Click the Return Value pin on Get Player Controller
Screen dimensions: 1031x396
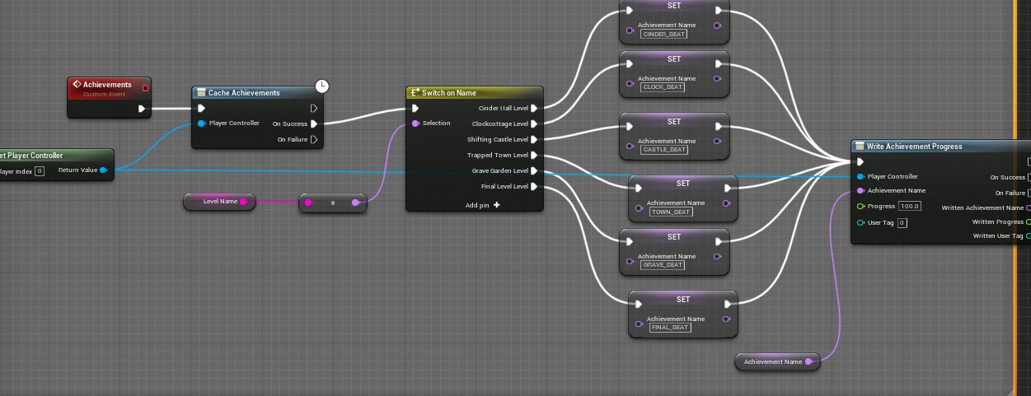click(103, 170)
